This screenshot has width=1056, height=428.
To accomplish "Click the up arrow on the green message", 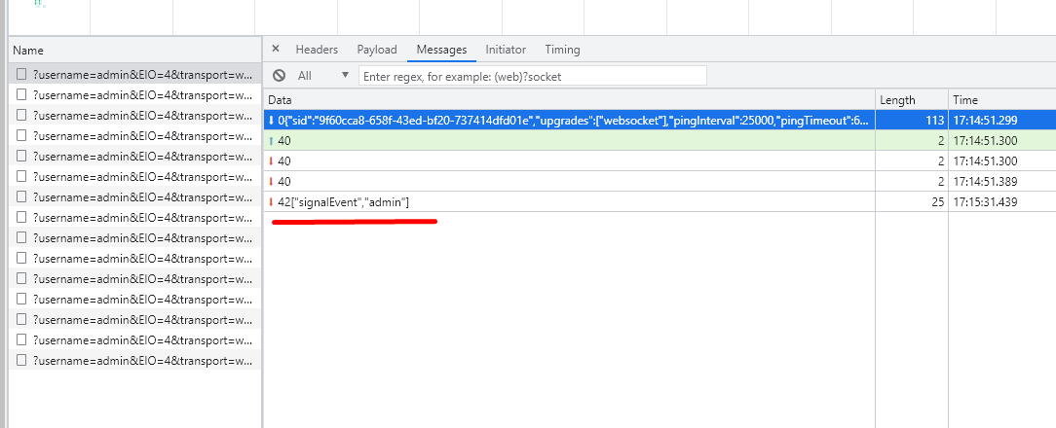I will pos(271,141).
